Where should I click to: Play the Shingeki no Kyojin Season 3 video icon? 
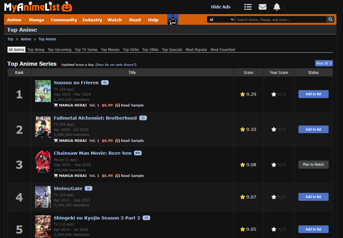[x=146, y=218]
